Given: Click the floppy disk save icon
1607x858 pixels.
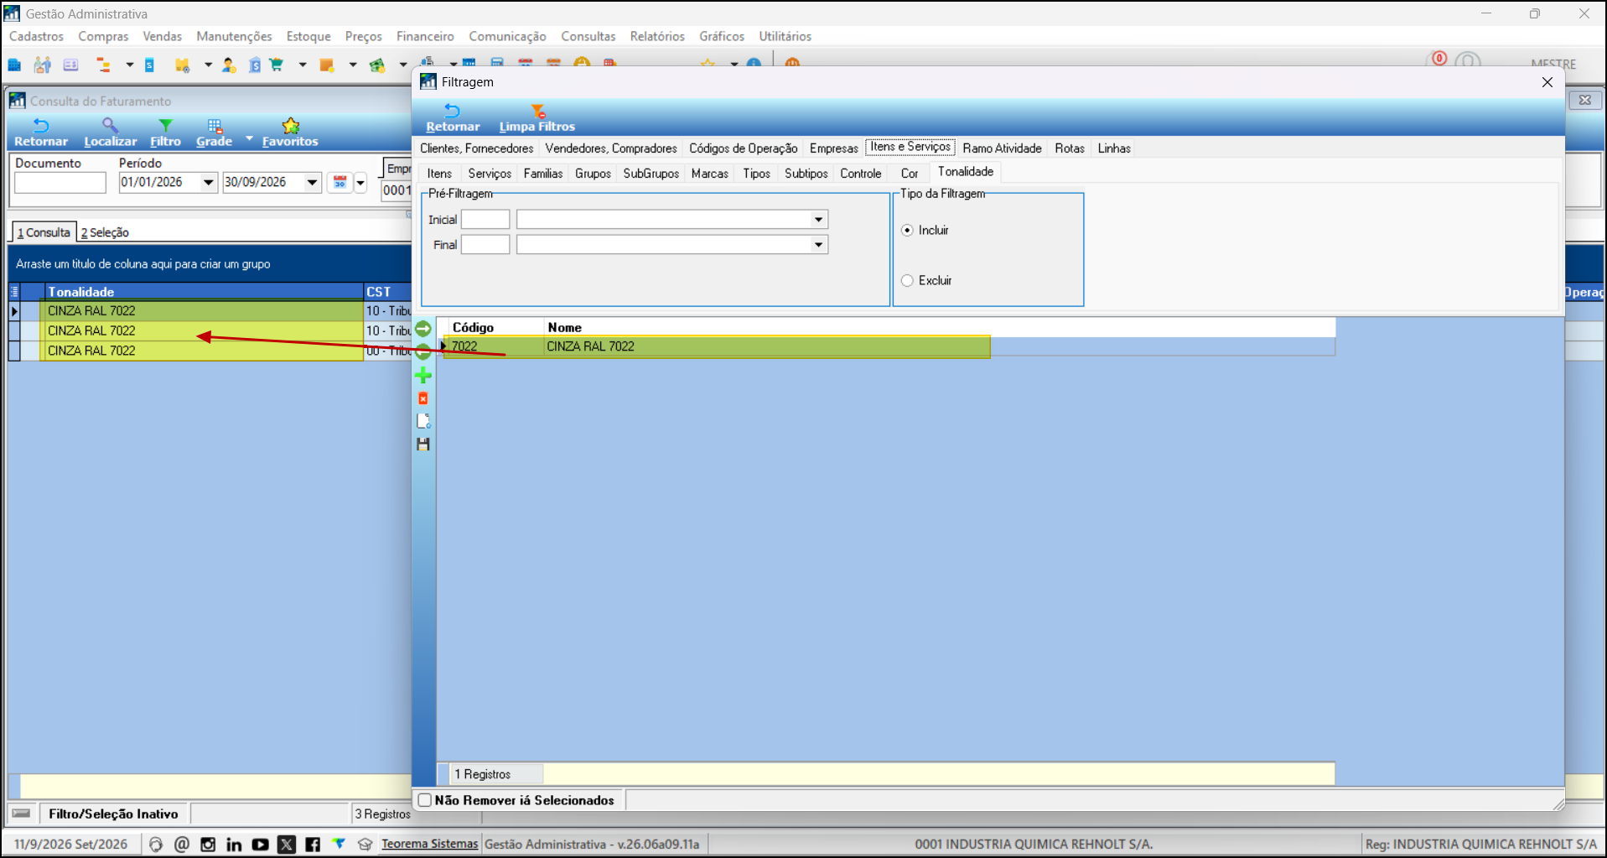Looking at the screenshot, I should pyautogui.click(x=423, y=445).
